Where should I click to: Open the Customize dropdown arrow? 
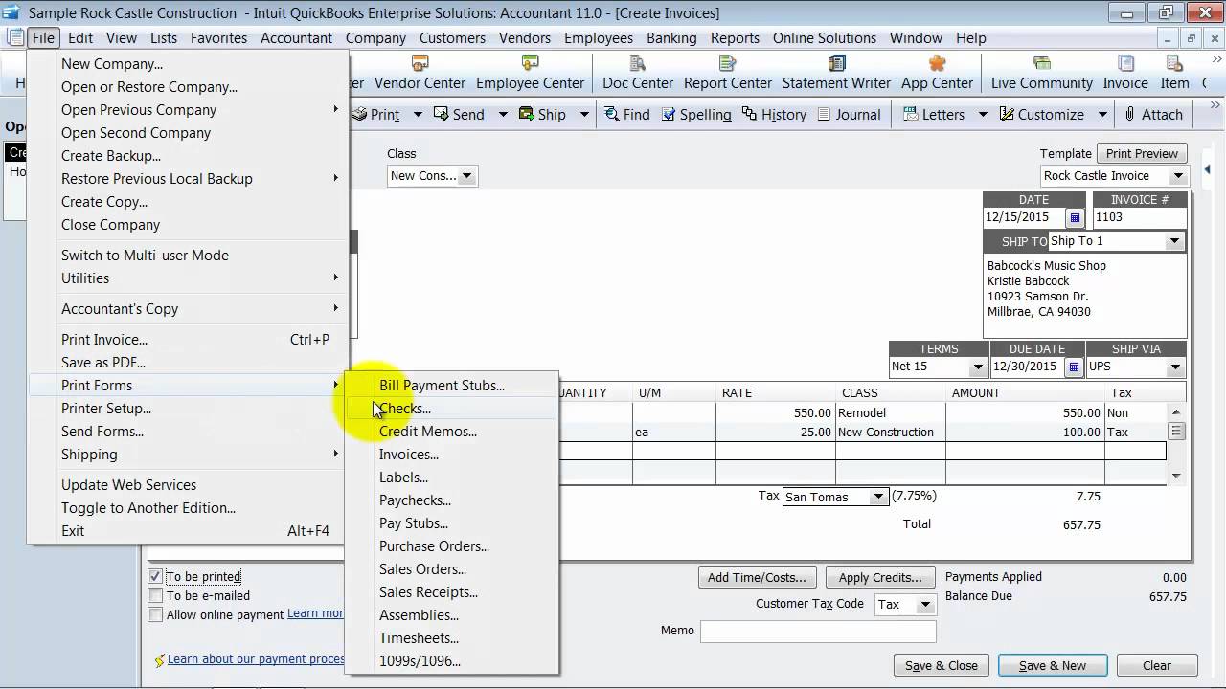(1102, 114)
